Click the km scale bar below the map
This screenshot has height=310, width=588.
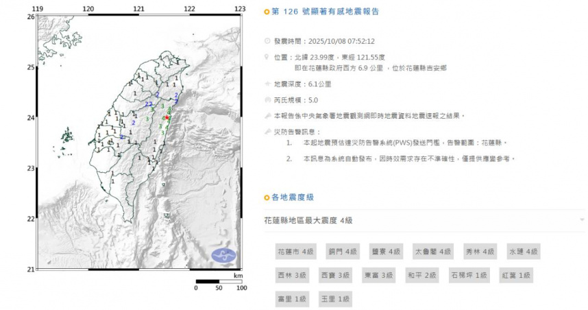[x=219, y=281]
